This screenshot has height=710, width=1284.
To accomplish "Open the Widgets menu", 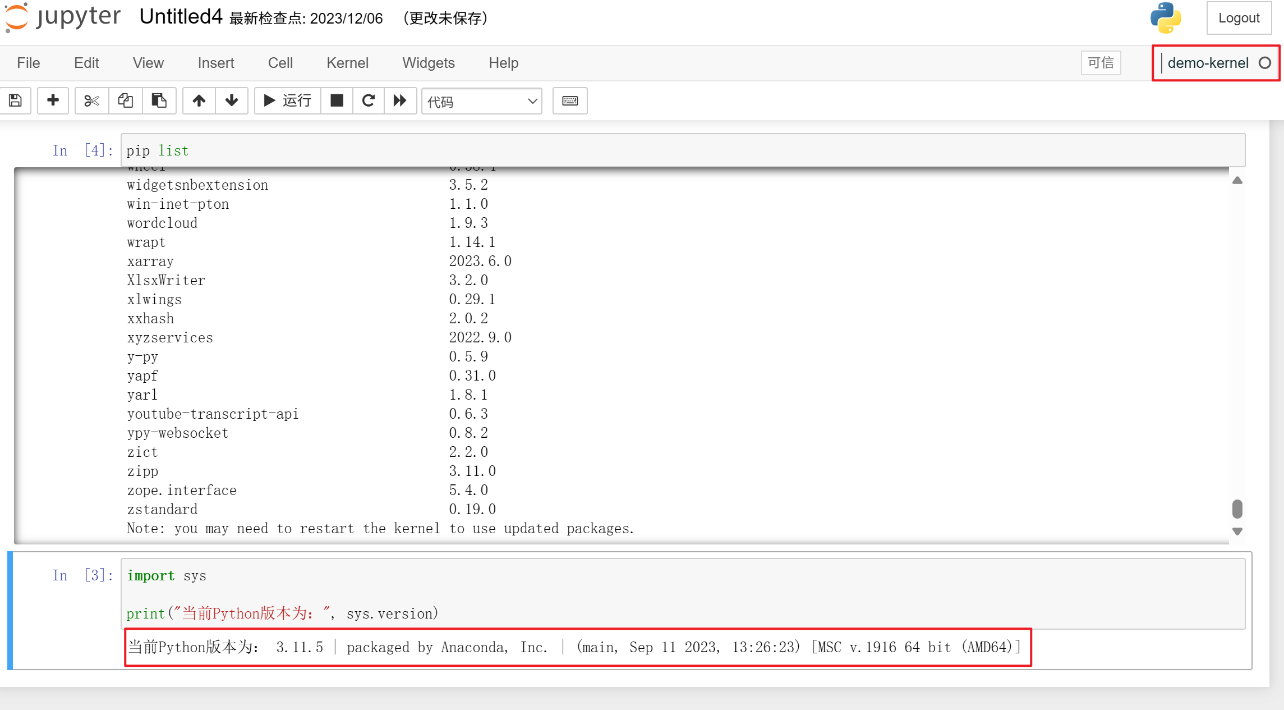I will click(x=429, y=63).
